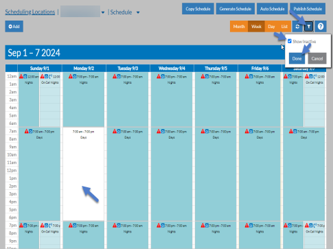Click blue count badge on Sunday 7:00 am Days shift
The height and width of the screenshot is (249, 333).
(x=31, y=131)
